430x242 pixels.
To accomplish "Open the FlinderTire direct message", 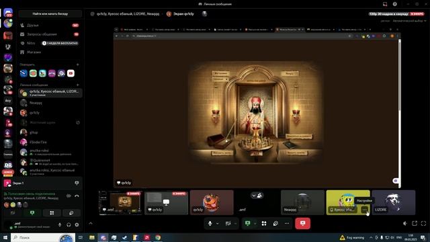I will (50, 142).
